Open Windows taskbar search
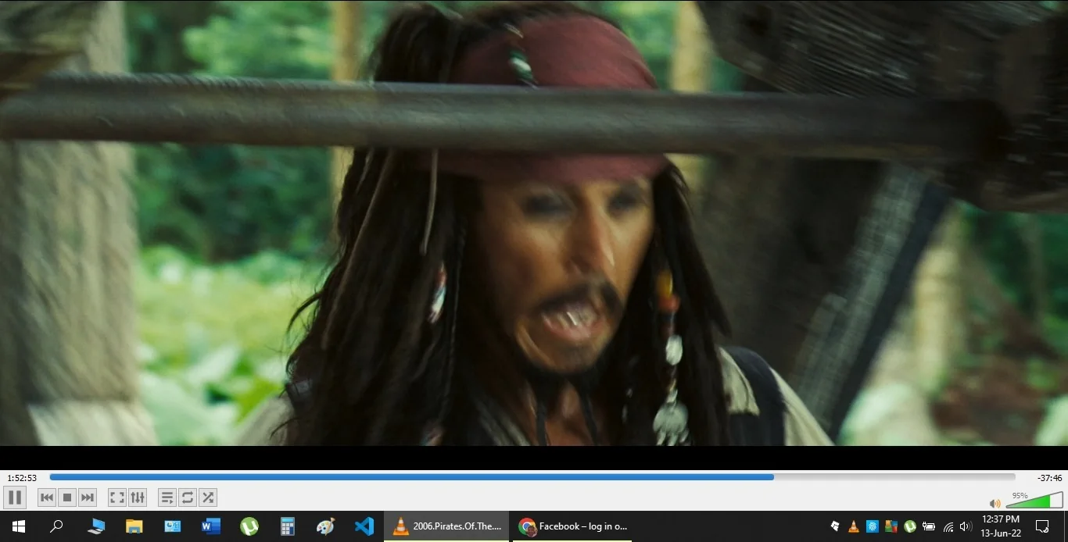 [x=56, y=526]
